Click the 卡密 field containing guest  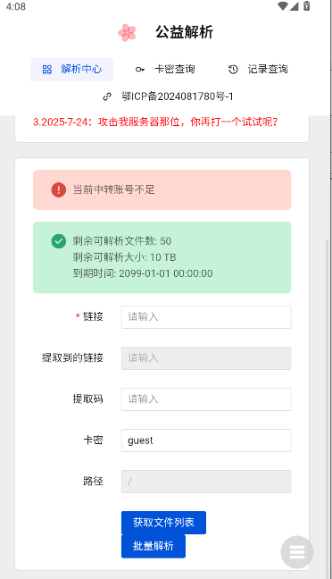(x=206, y=441)
